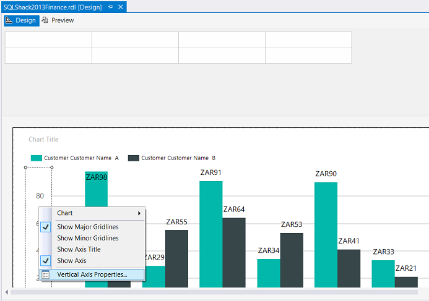This screenshot has height=301, width=429.
Task: Expand the Chart submenu arrow
Action: 140,213
